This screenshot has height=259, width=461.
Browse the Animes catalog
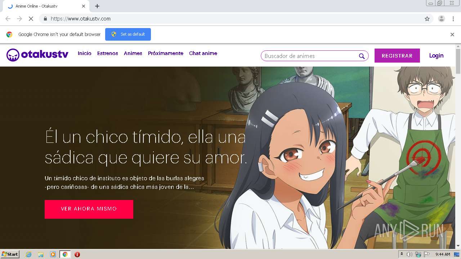133,53
